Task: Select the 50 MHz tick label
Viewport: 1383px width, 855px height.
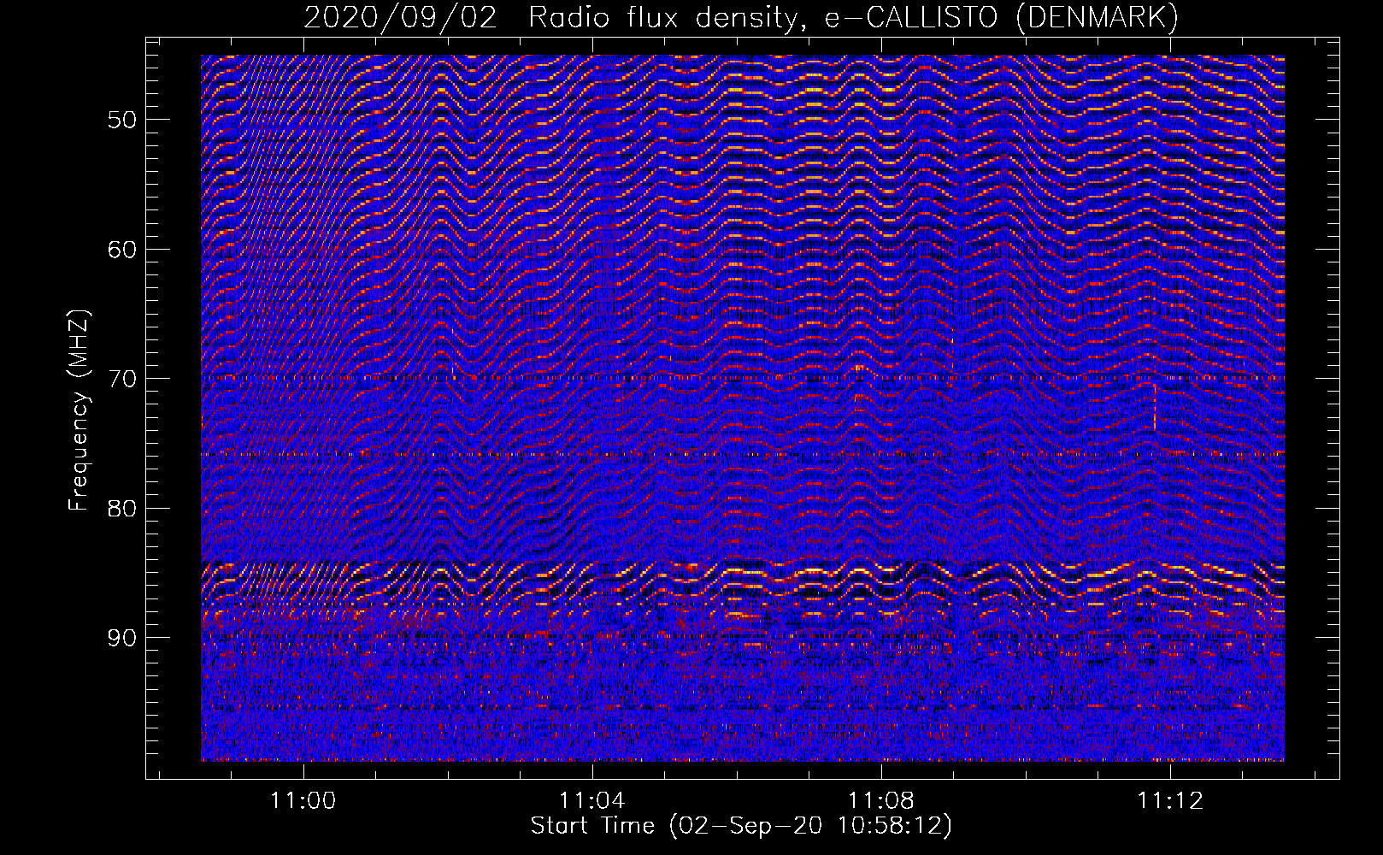Action: pos(122,120)
